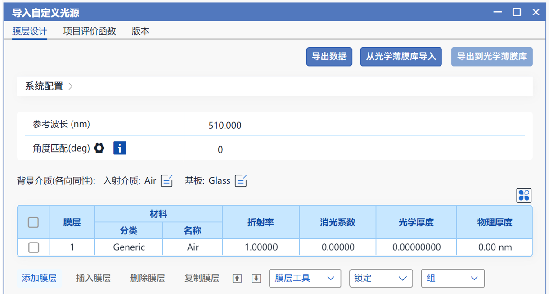The width and height of the screenshot is (549, 297).
Task: Click the angle matching gear settings icon
Action: point(99,148)
